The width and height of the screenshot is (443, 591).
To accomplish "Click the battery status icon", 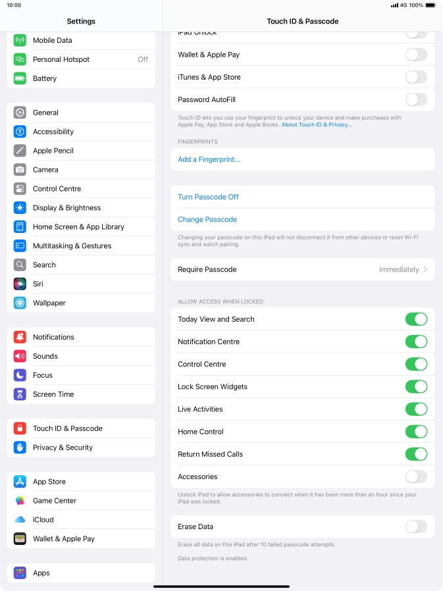I will [430, 5].
